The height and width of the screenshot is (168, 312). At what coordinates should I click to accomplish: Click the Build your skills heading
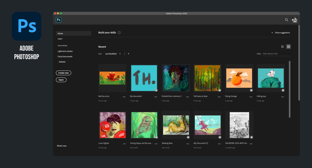(107, 33)
